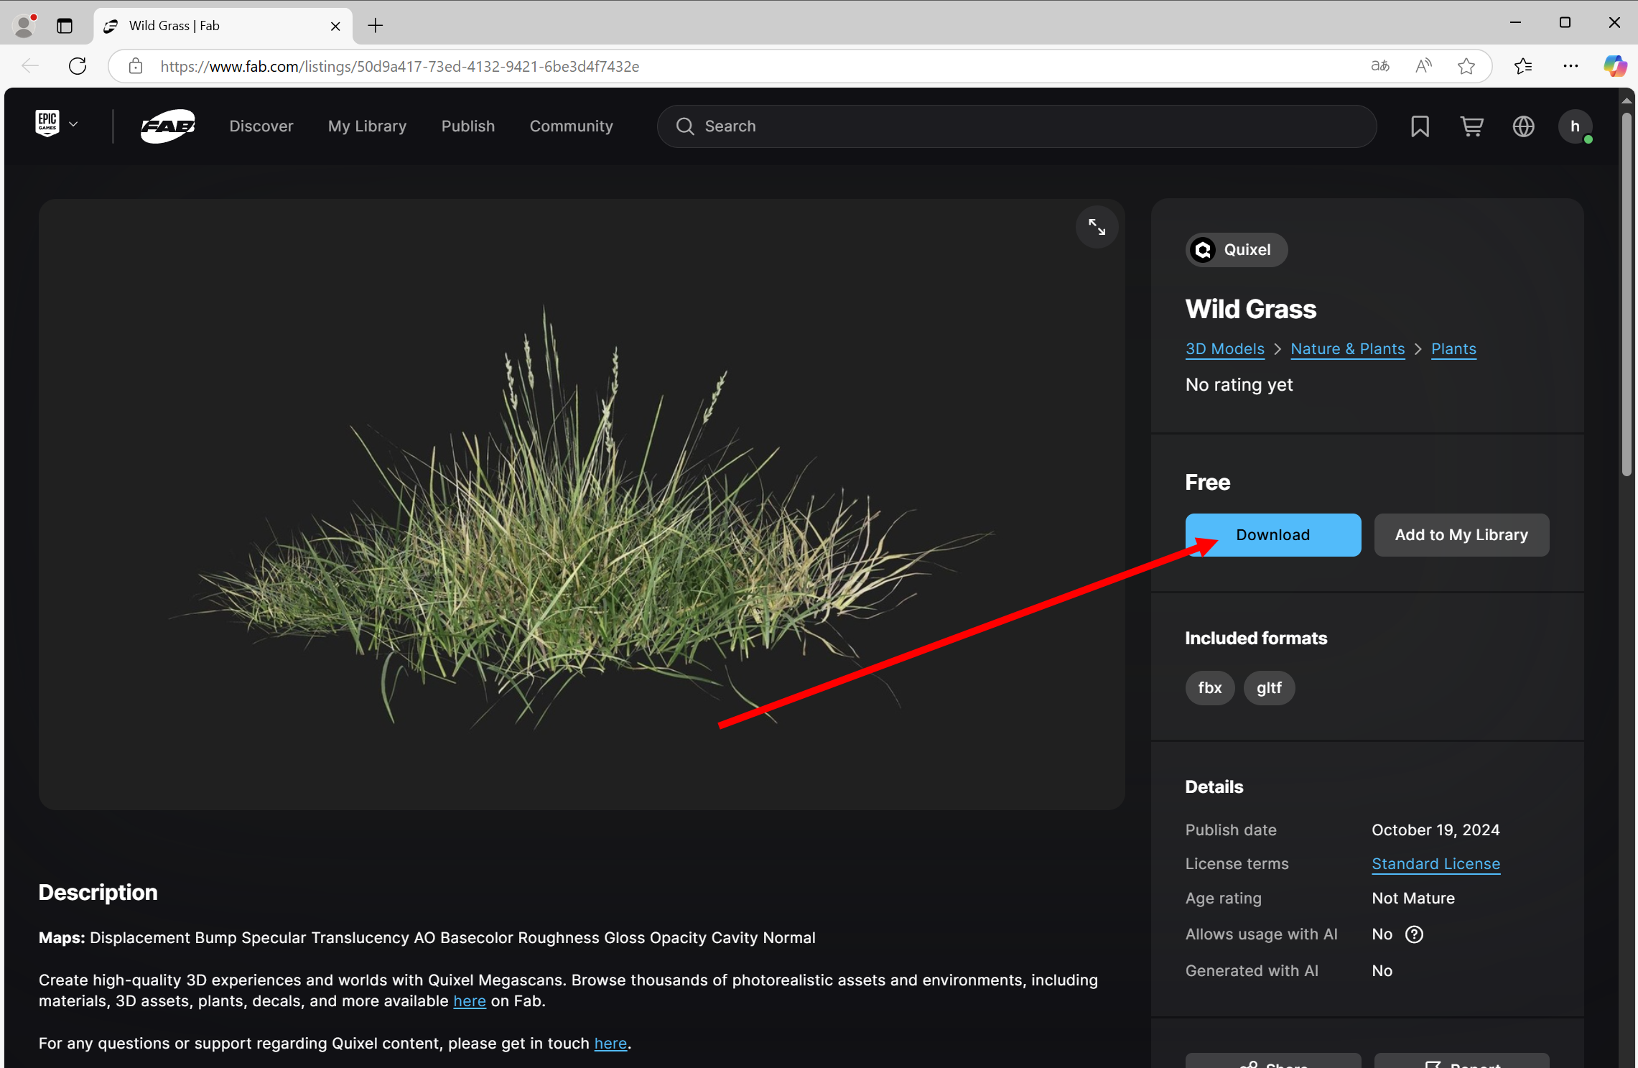Image resolution: width=1638 pixels, height=1068 pixels.
Task: Open the Read aloud icon in address bar
Action: click(1423, 66)
